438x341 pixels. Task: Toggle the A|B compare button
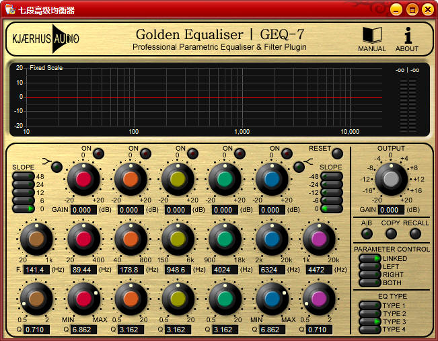[367, 234]
